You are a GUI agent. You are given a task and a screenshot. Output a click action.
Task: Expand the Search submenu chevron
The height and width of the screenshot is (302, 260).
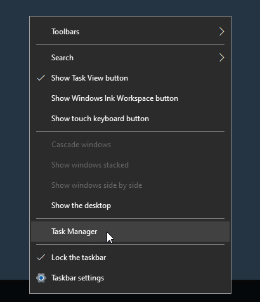coord(221,58)
